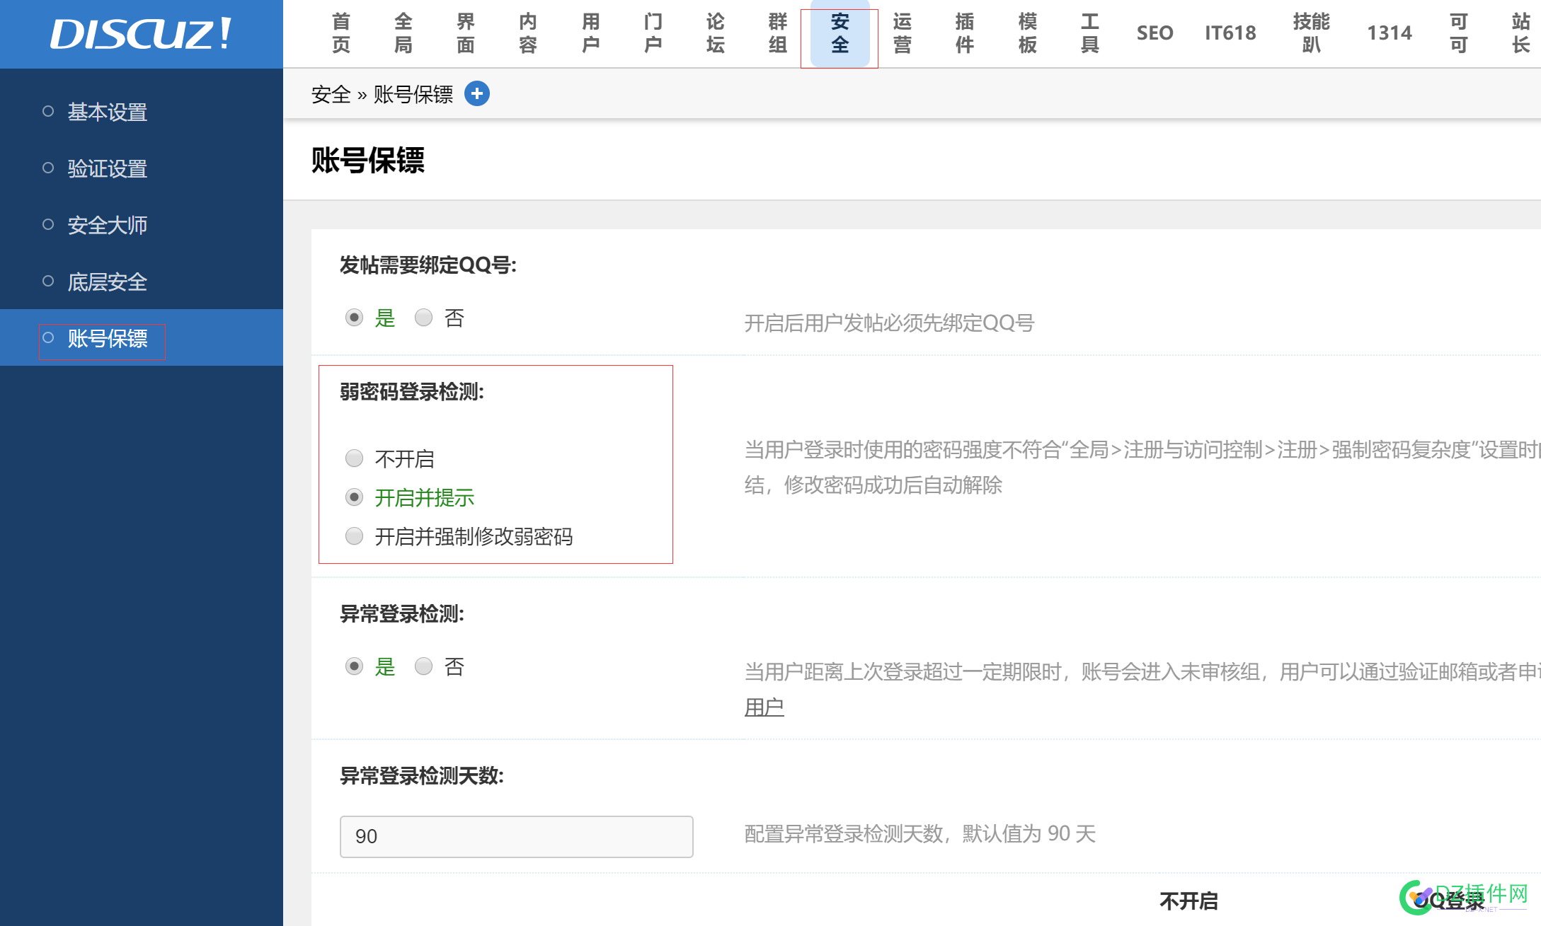Select the 安全 top menu tab
This screenshot has width=1541, height=926.
point(840,33)
